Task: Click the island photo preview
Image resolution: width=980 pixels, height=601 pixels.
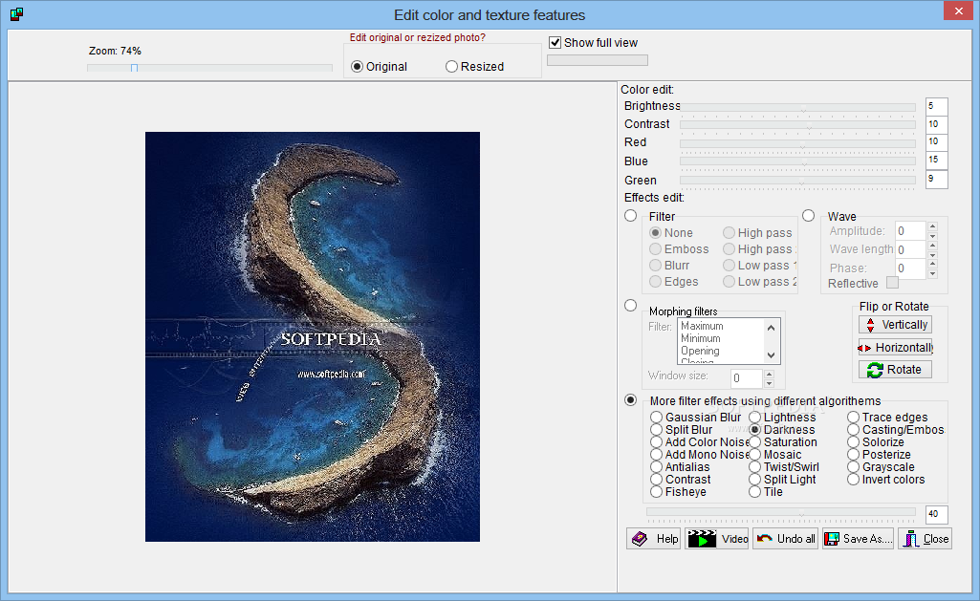Action: [313, 336]
